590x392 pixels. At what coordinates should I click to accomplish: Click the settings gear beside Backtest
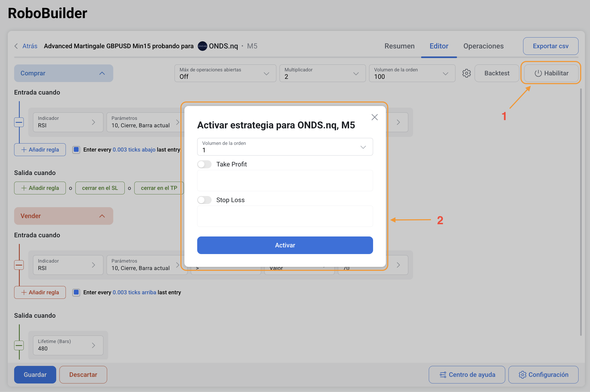[466, 73]
